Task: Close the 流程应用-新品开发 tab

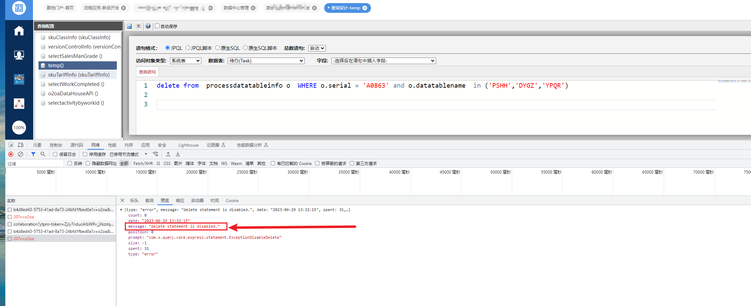Action: [x=123, y=8]
